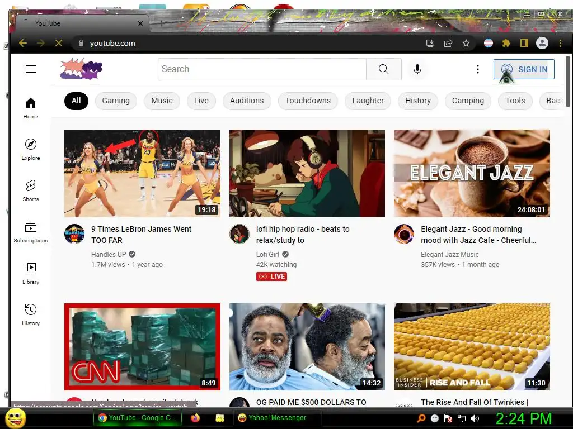573x429 pixels.
Task: Click browser back arrow
Action: click(x=22, y=43)
